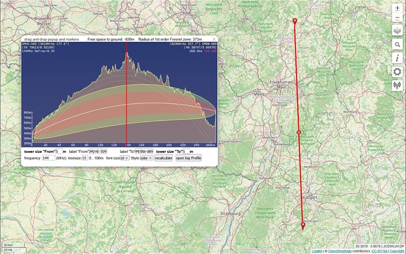Open the font size dropdown
This screenshot has height=254, width=406.
coord(125,158)
